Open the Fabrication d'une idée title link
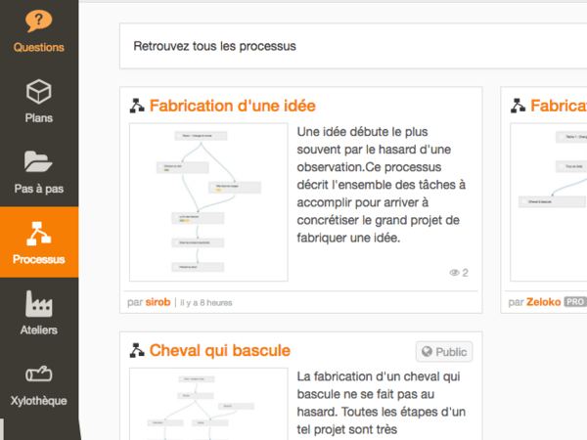This screenshot has width=587, height=440. (x=232, y=106)
